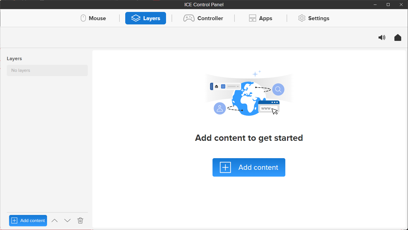Move layer down with the down chevron

(67, 221)
